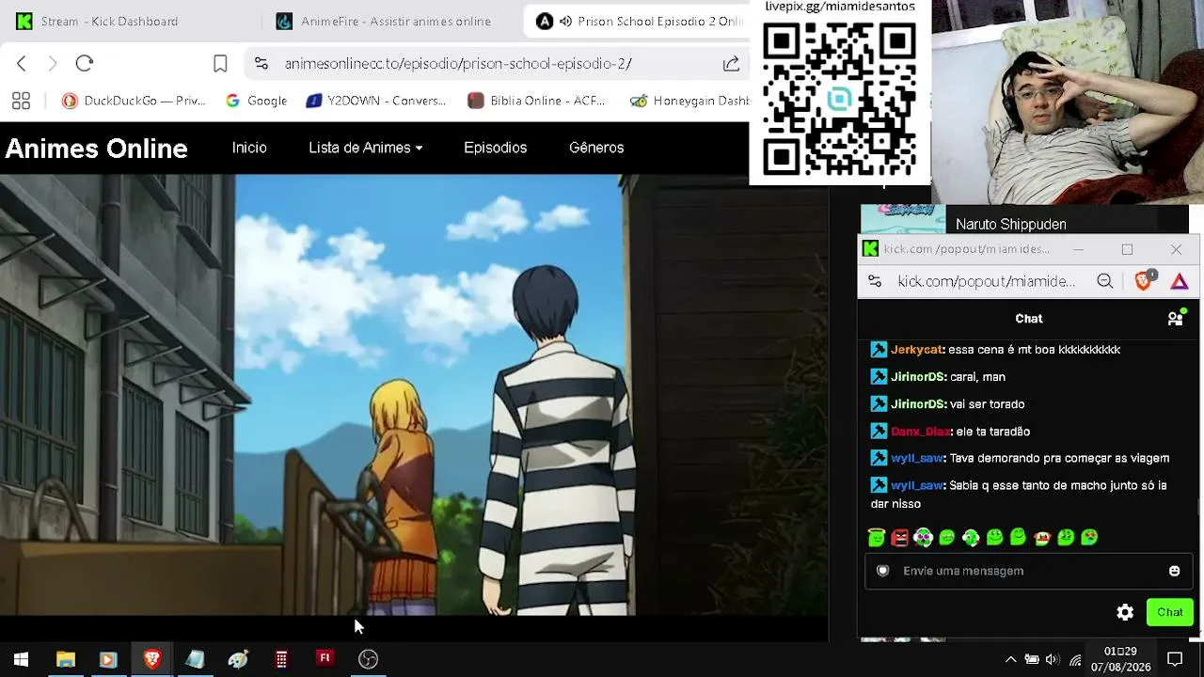
Task: Open the bookmarks bar apps grid icon
Action: point(21,101)
